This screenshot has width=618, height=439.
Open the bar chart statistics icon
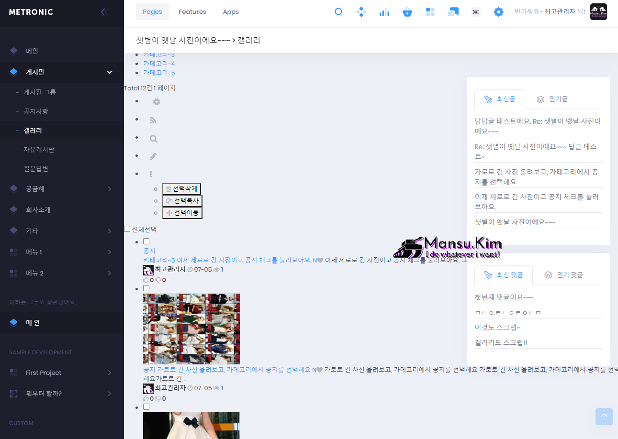click(x=384, y=12)
